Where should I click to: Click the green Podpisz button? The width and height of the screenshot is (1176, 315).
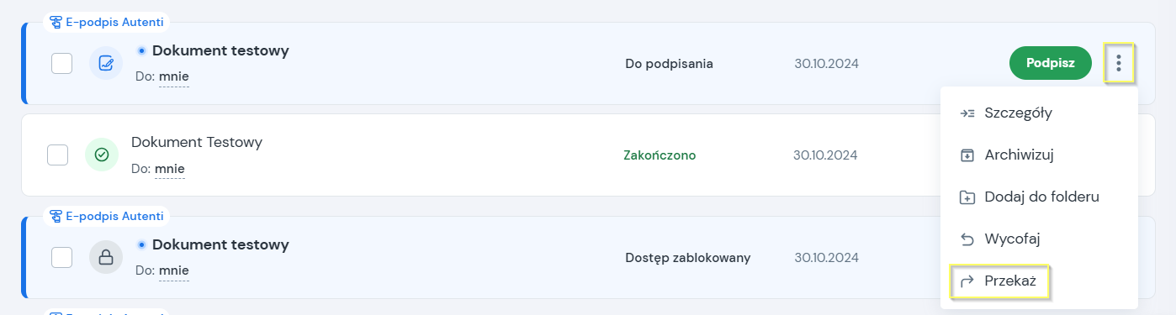pos(1050,63)
